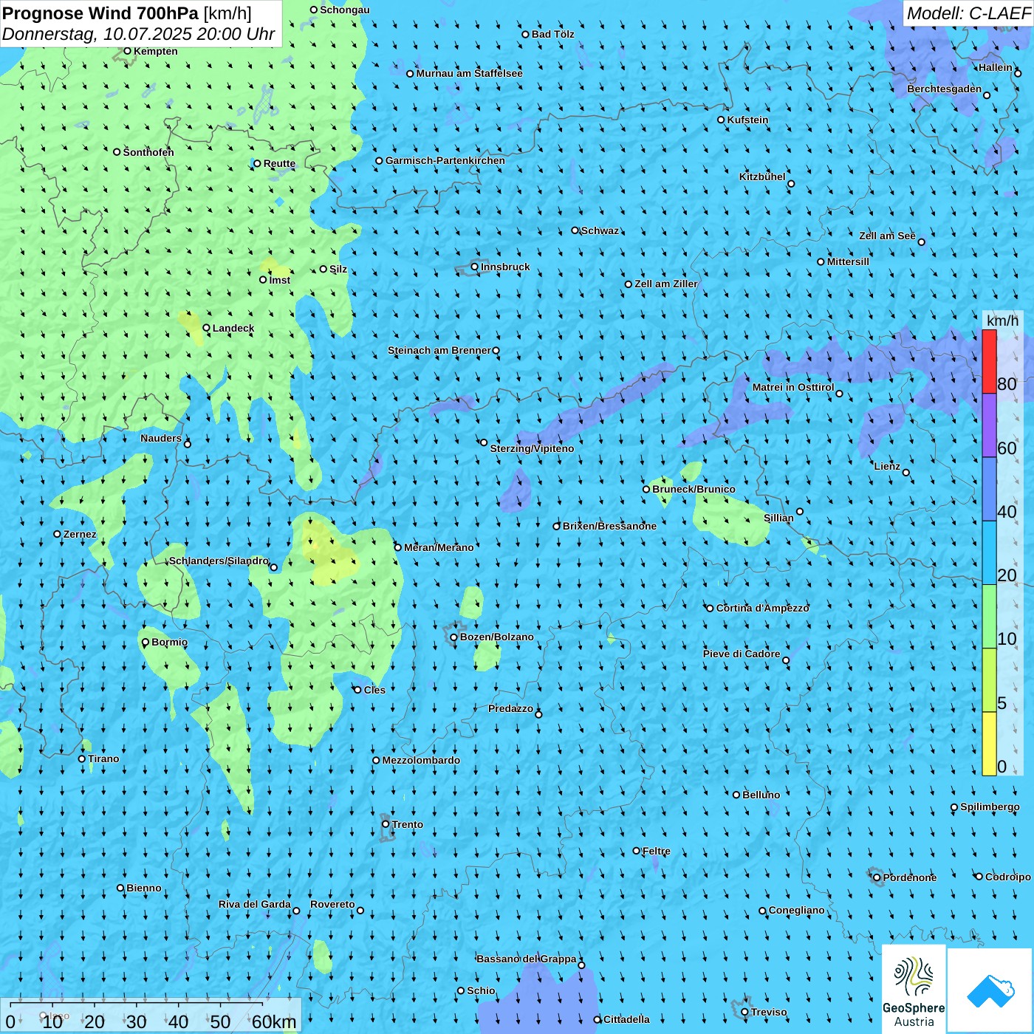Click the Pieve di Cadore label

coord(742,654)
